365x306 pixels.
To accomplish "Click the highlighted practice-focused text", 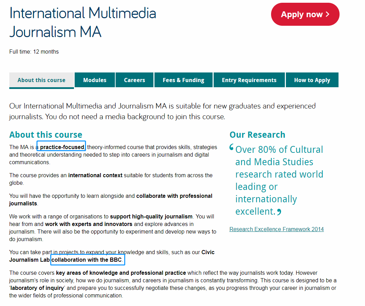I will 62,147.
